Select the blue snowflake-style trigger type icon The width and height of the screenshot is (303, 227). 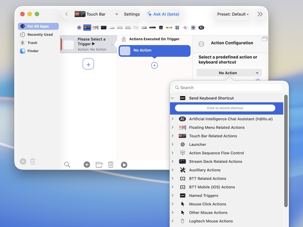coord(193,27)
